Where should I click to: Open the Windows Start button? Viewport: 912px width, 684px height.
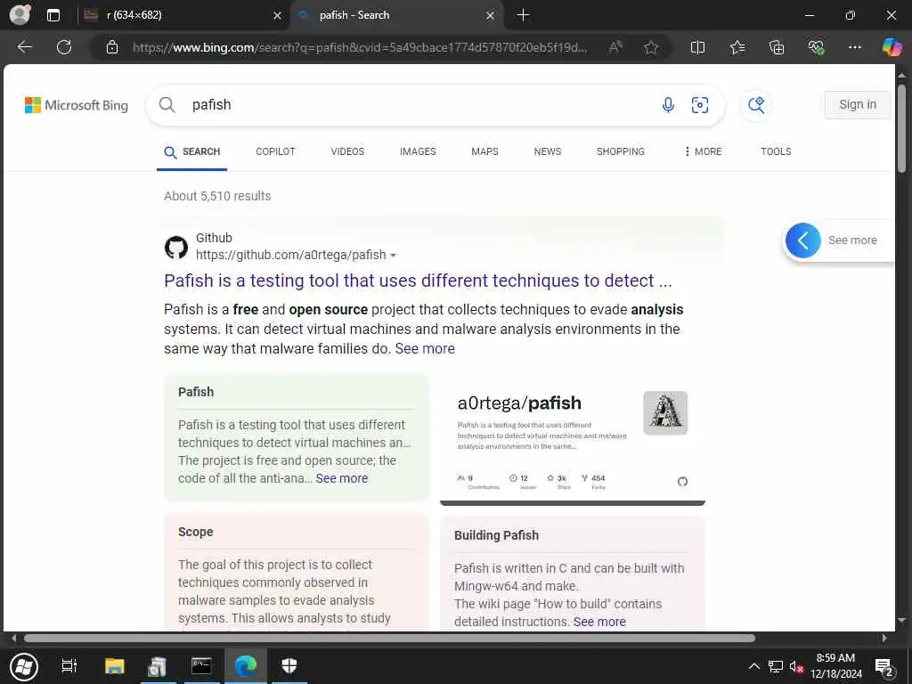[24, 666]
